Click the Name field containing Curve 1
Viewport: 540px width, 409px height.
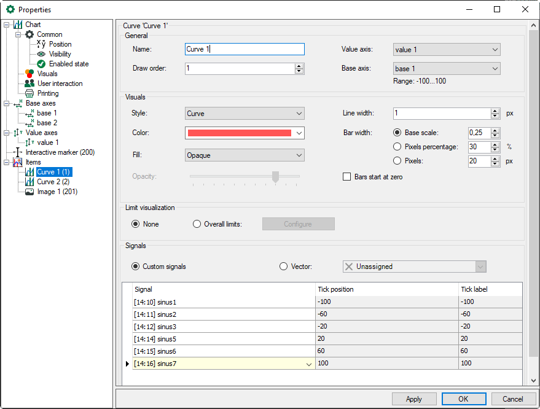[x=245, y=50]
